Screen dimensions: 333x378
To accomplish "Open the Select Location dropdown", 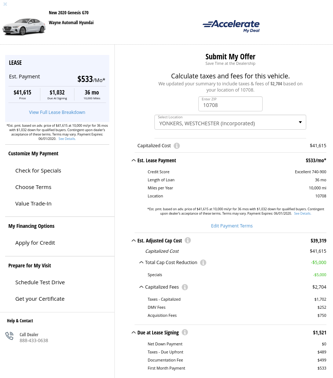I will 230,122.
